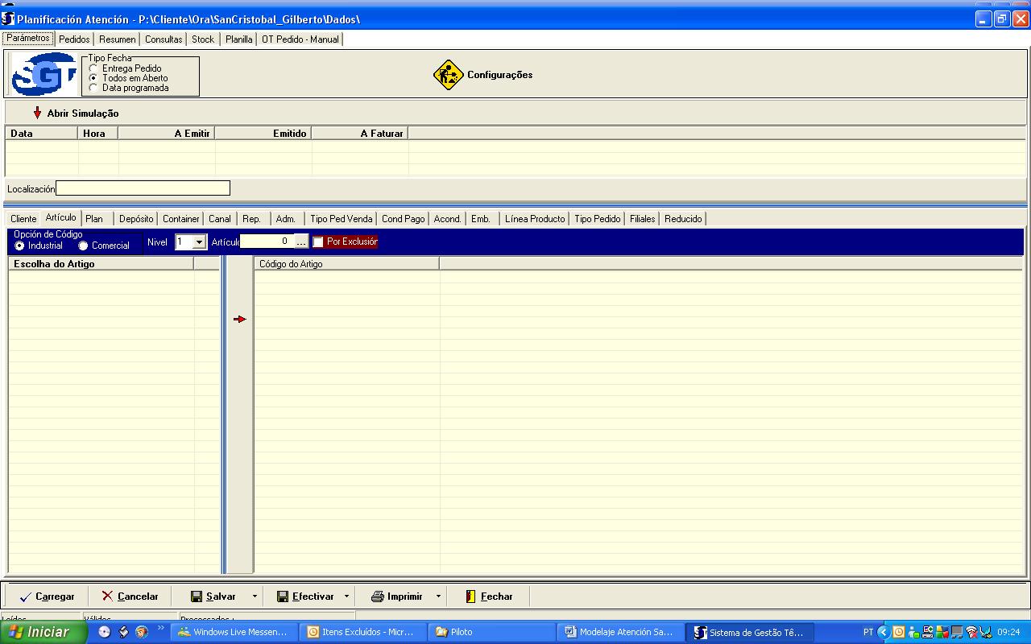The image size is (1031, 644).
Task: Click the red Abrir Simulação down-arrow icon
Action: point(37,114)
